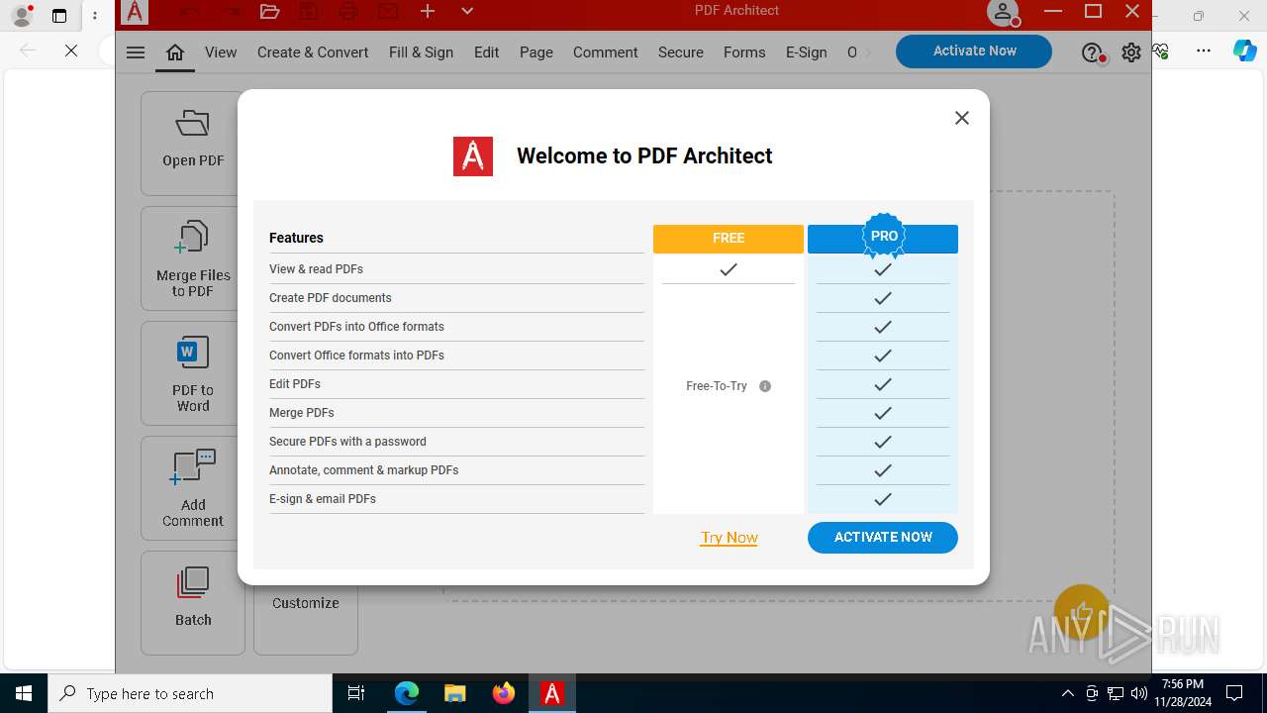Screen dimensions: 1267x713
Task: Click the plus icon in title bar
Action: tap(428, 12)
